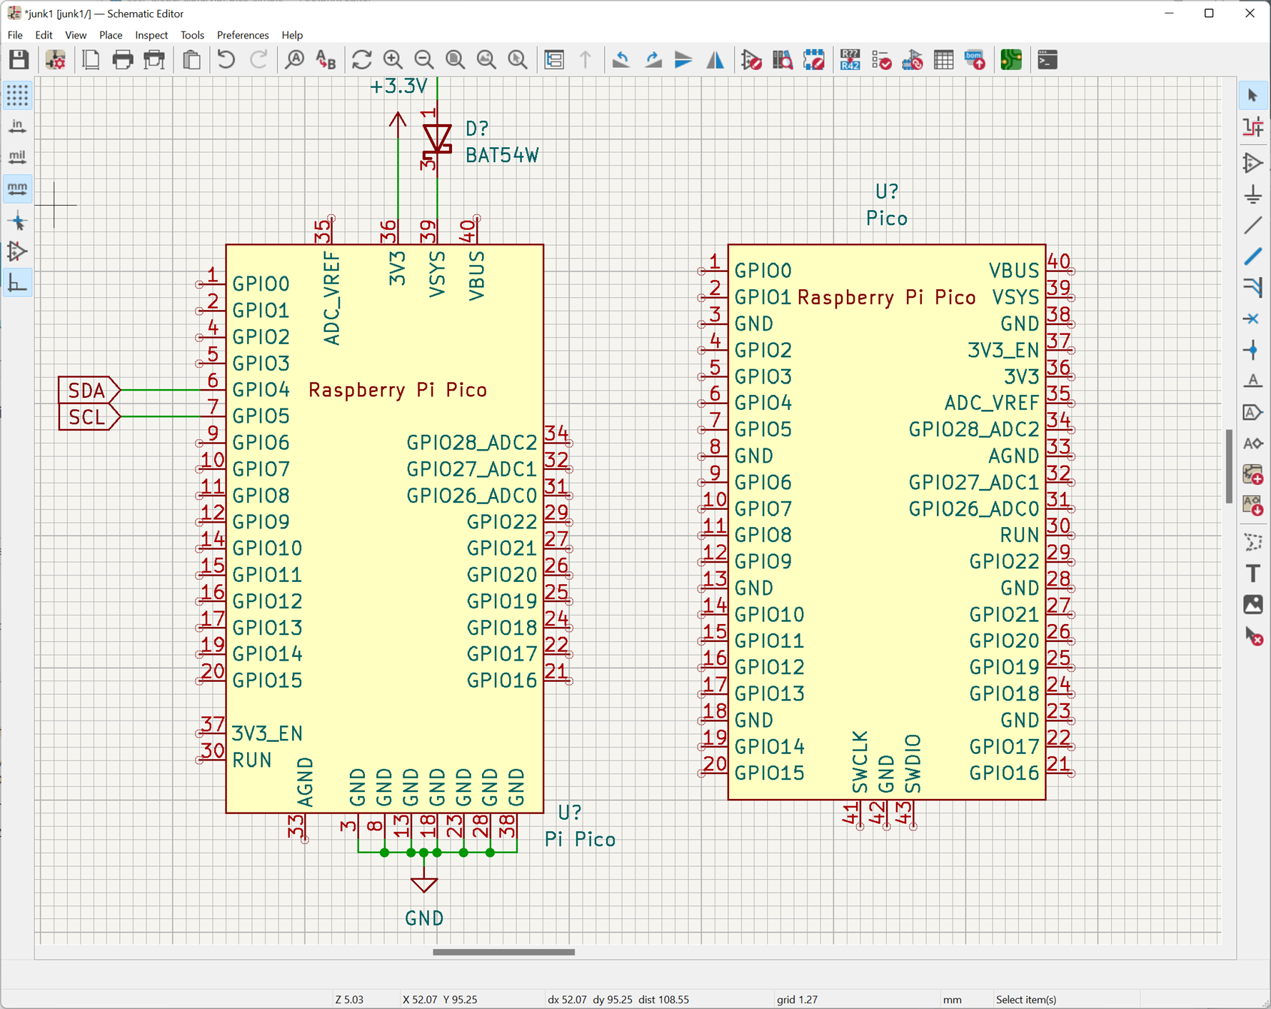Switch units to mils

(x=17, y=157)
